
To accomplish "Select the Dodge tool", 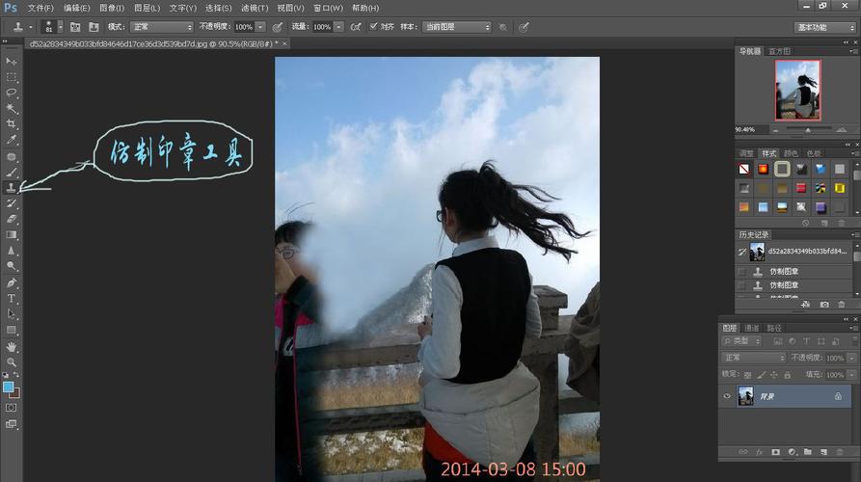I will 11,266.
